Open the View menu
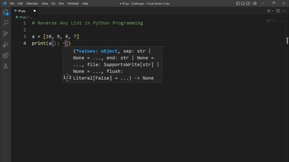Image resolution: width=289 pixels, height=162 pixels. 45,4
